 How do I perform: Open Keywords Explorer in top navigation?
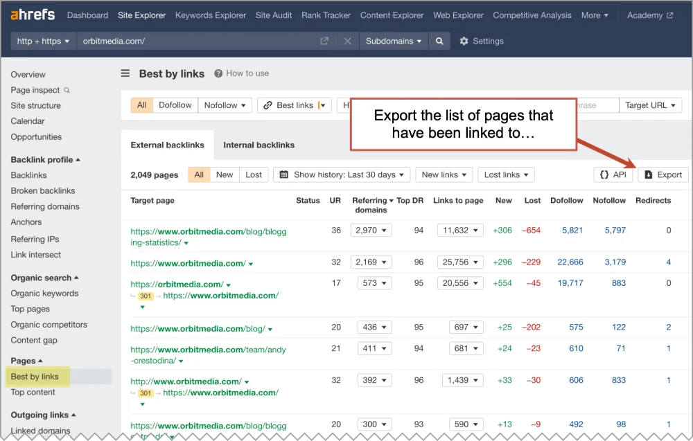click(x=211, y=15)
